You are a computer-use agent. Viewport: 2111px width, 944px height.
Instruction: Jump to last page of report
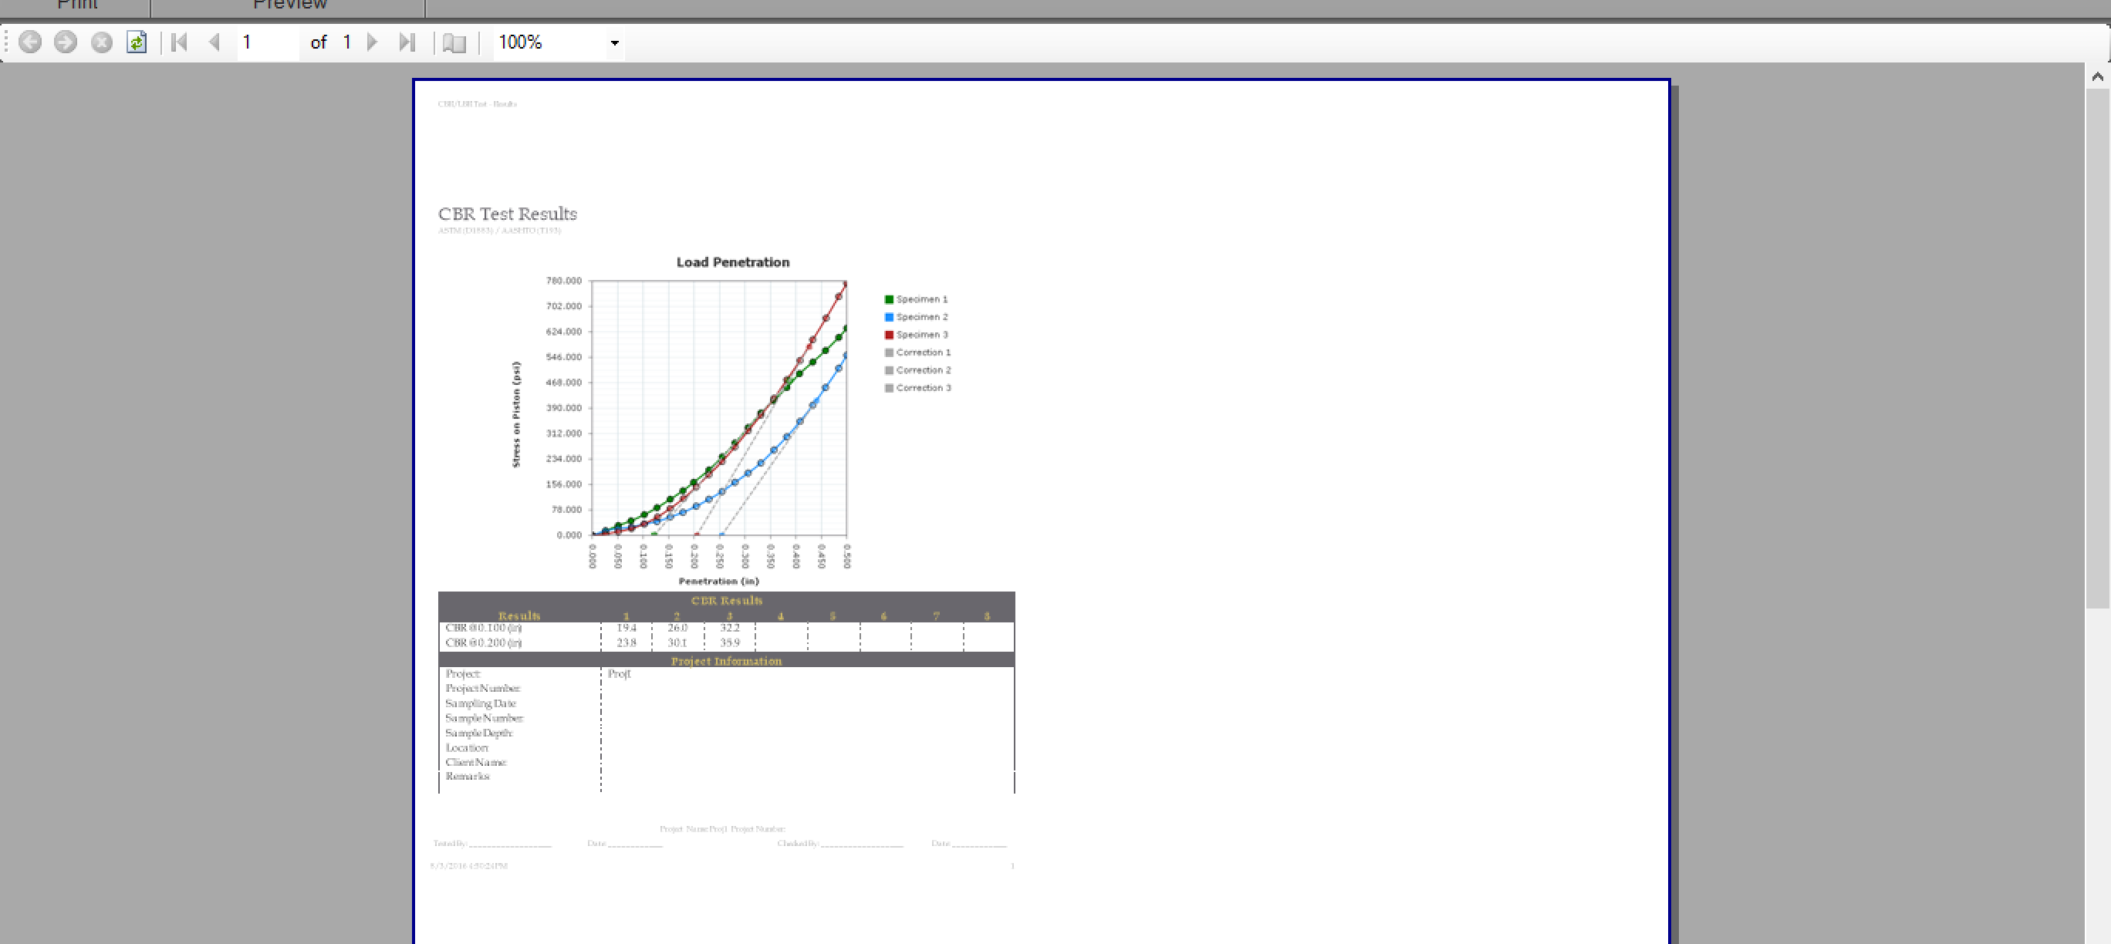pyautogui.click(x=407, y=42)
